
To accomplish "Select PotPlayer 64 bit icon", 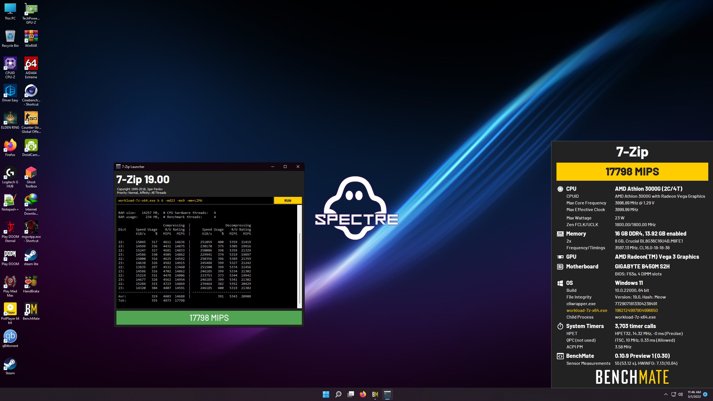I will pos(10,314).
